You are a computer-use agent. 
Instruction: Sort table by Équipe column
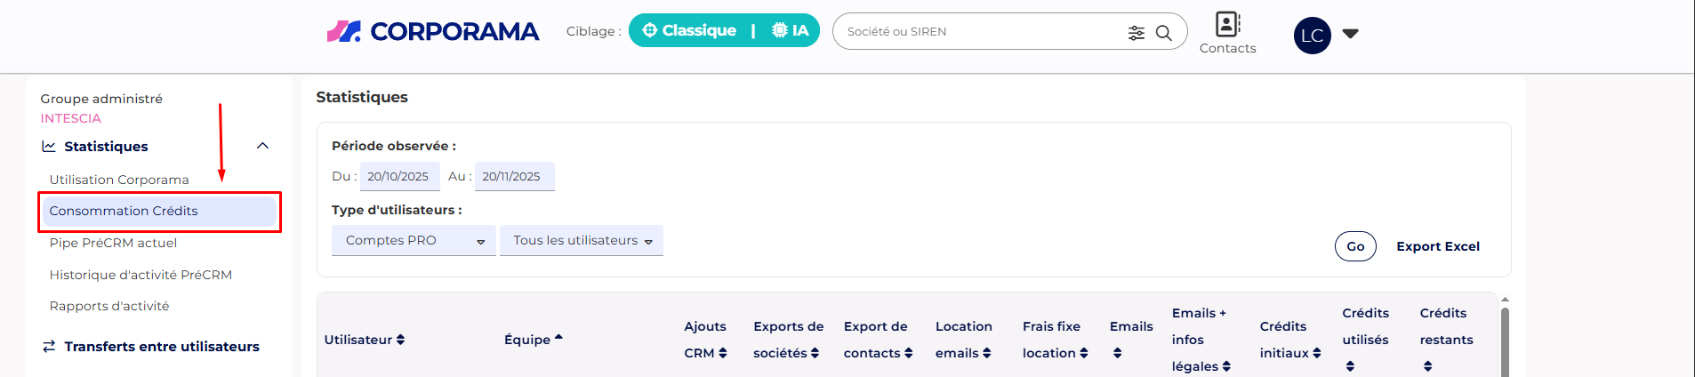click(x=533, y=340)
